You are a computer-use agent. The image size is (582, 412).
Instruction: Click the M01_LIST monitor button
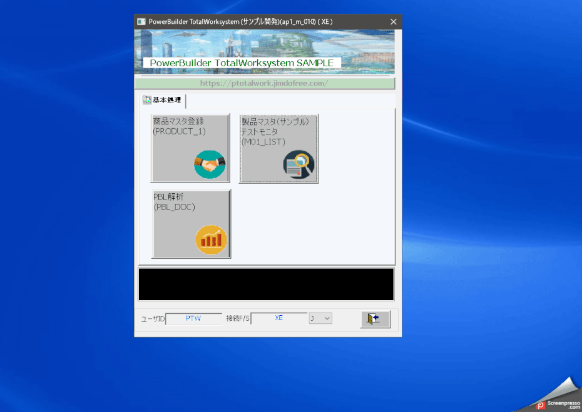pyautogui.click(x=278, y=148)
